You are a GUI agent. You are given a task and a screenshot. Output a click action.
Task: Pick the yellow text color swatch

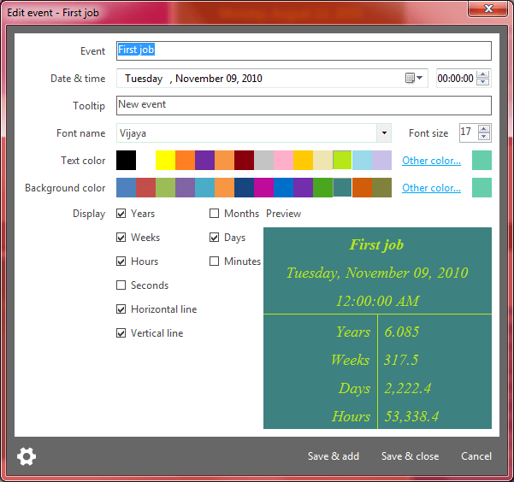pos(165,161)
